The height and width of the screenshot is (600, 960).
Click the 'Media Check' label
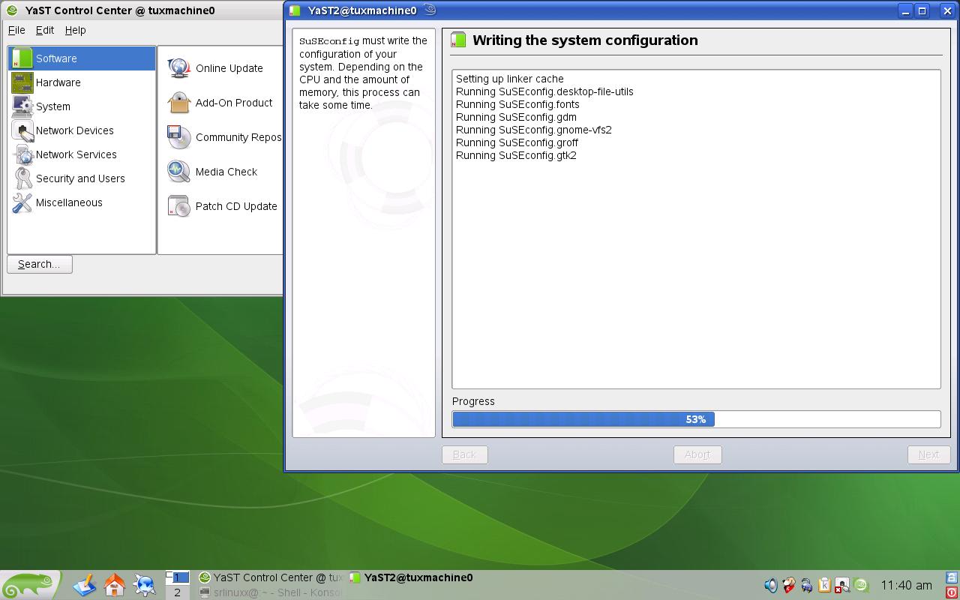(226, 172)
